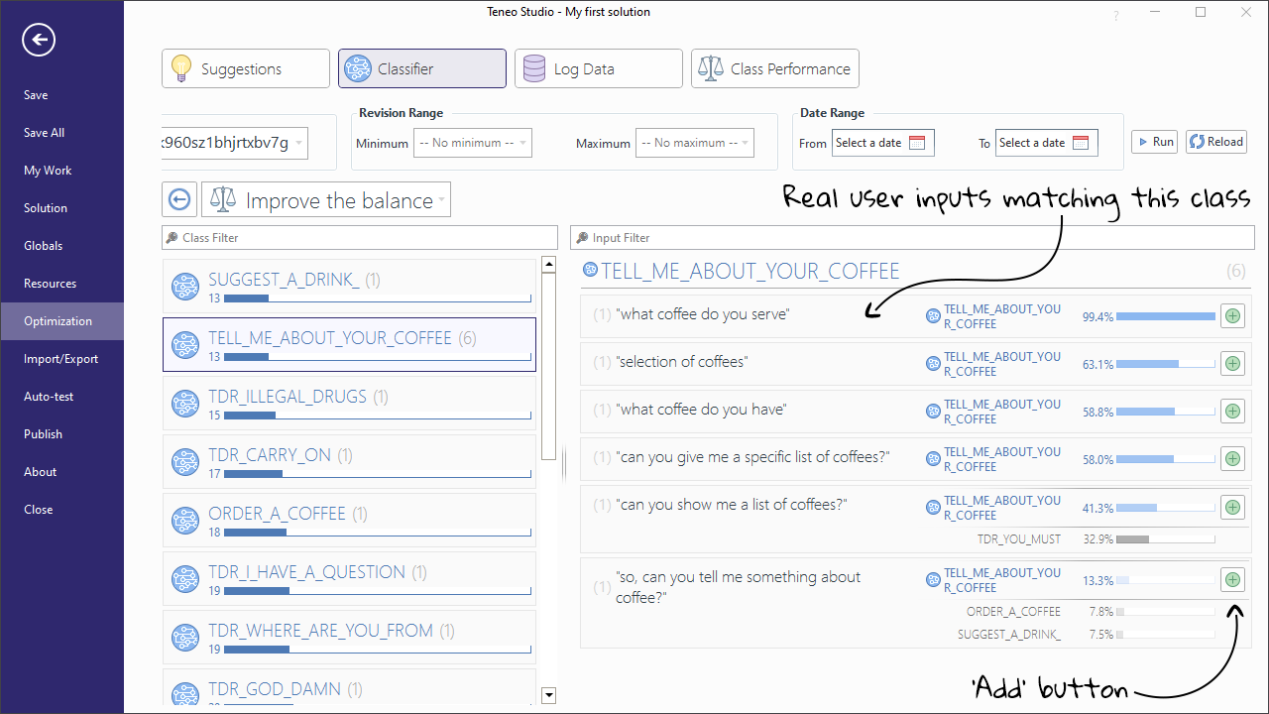Click the help question mark in title bar
1269x714 pixels.
click(1116, 15)
